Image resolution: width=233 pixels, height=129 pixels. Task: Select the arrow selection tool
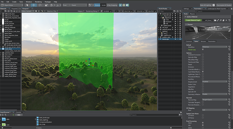[27, 5]
